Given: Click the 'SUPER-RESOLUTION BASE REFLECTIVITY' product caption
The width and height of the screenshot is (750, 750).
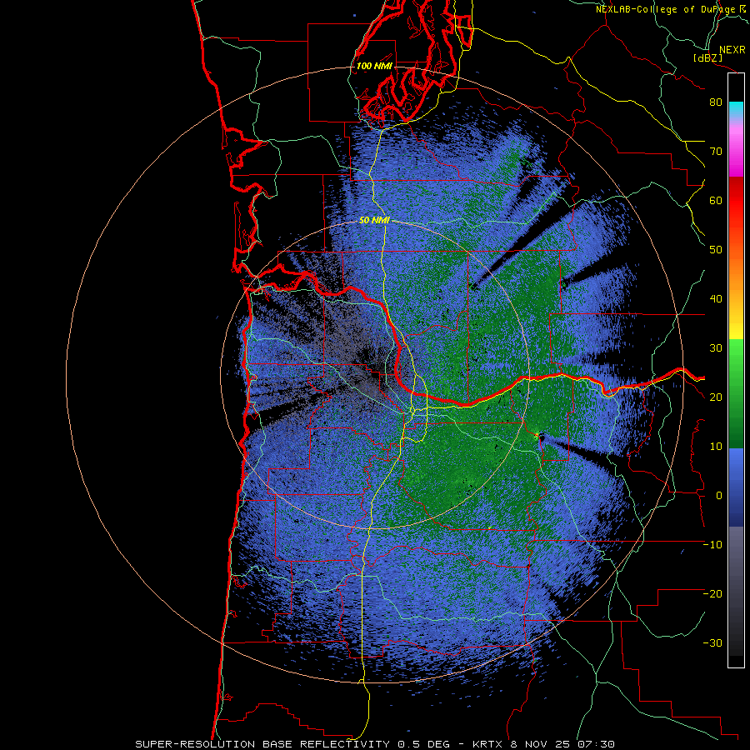Looking at the screenshot, I should click(263, 744).
